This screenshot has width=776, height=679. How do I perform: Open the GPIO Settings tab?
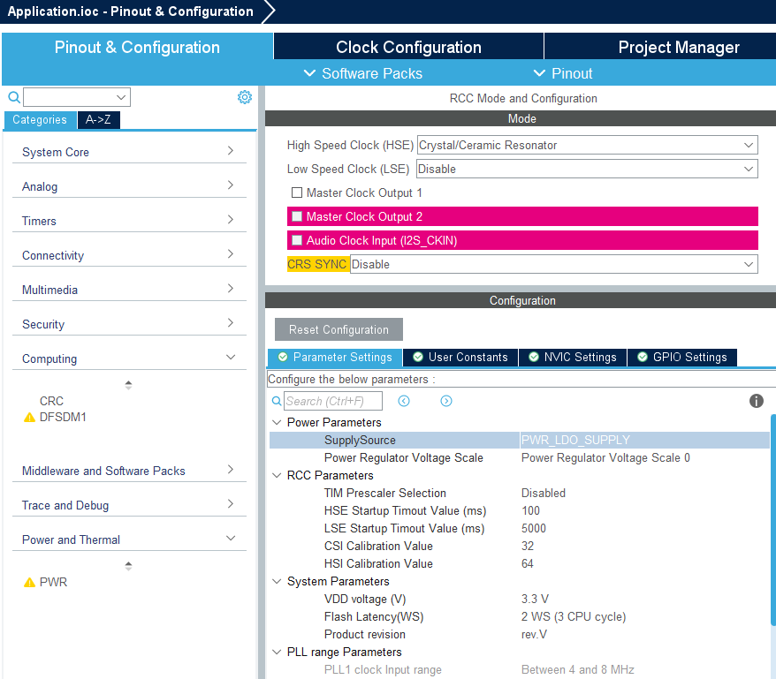coord(682,358)
